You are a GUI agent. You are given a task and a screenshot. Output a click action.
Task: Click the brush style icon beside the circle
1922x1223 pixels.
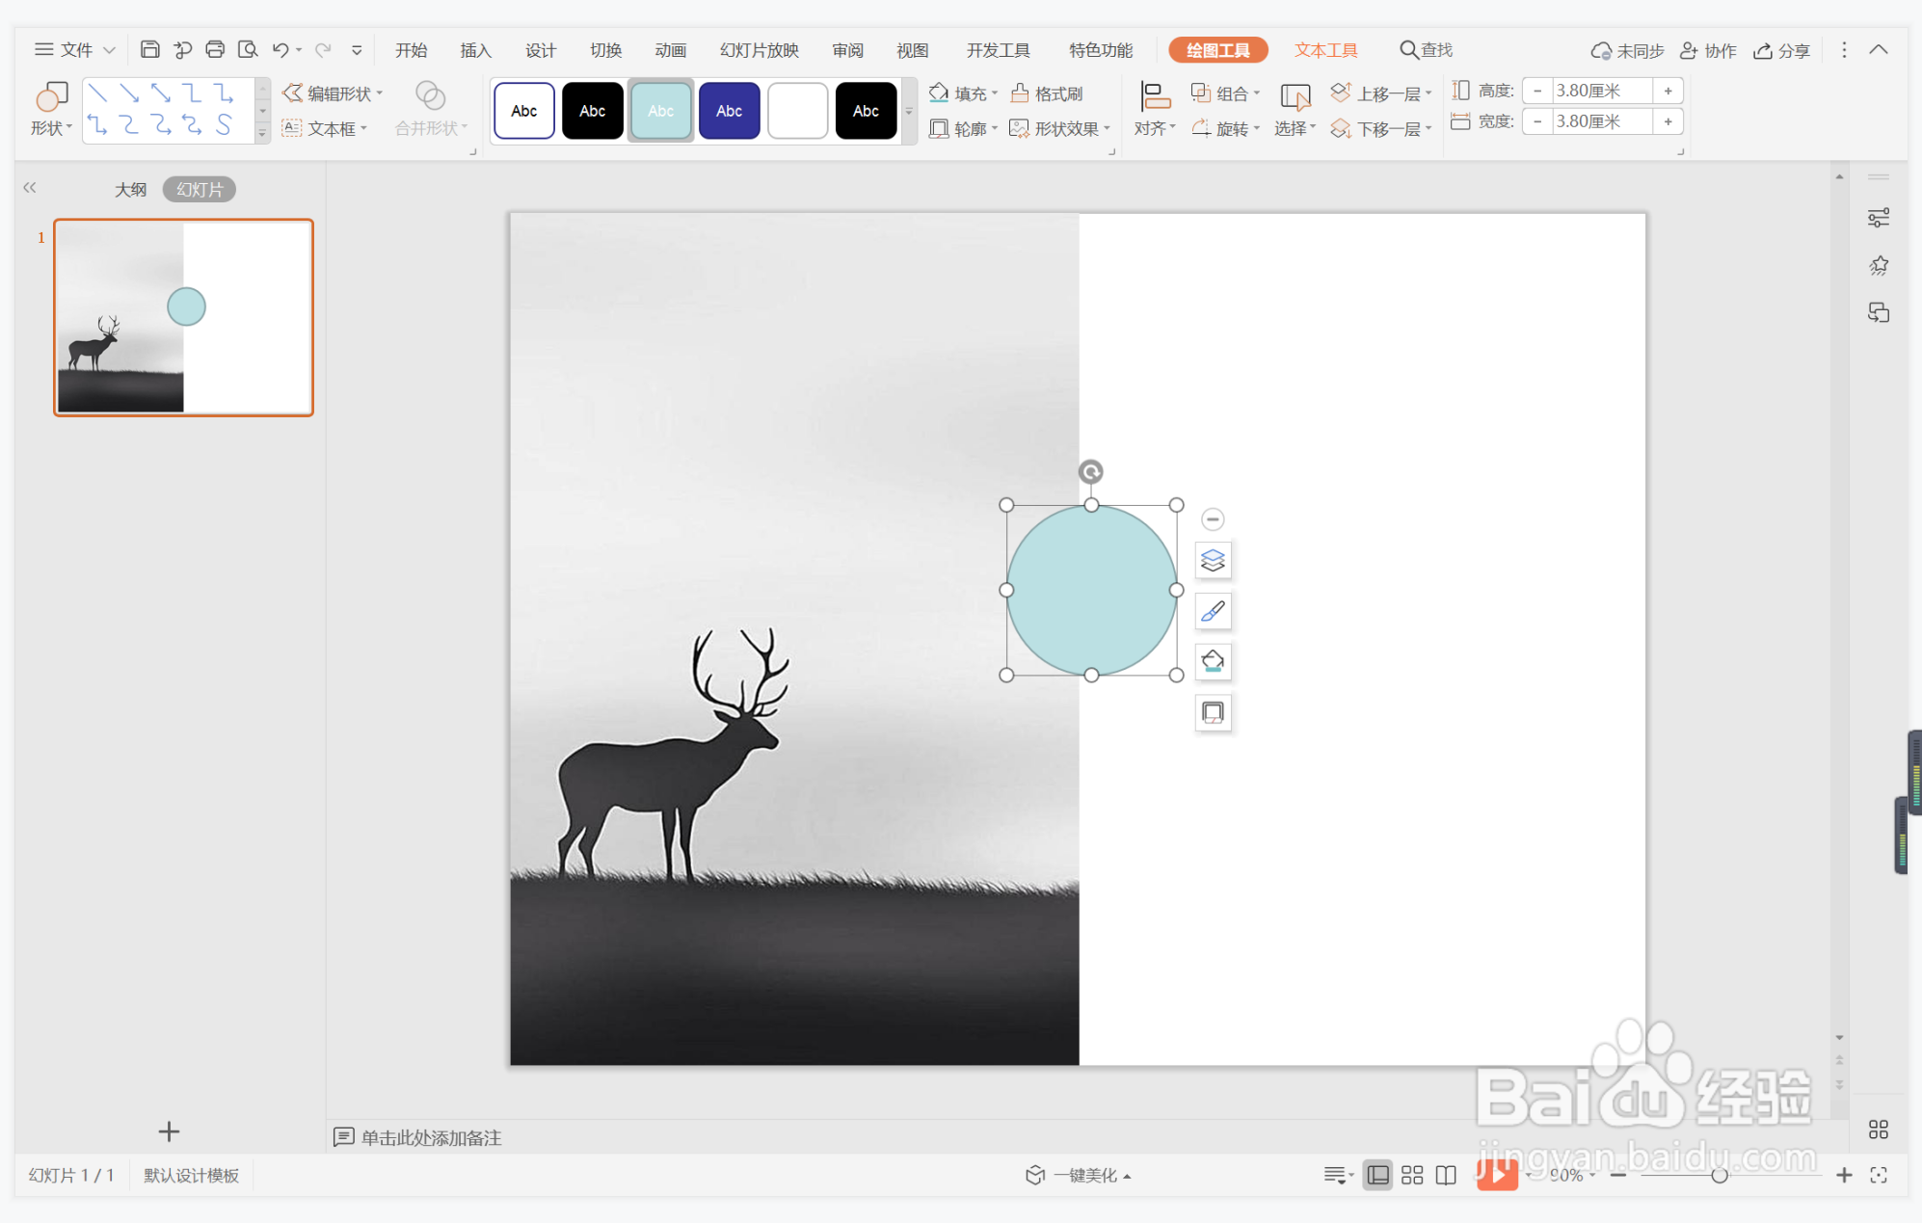click(x=1213, y=611)
